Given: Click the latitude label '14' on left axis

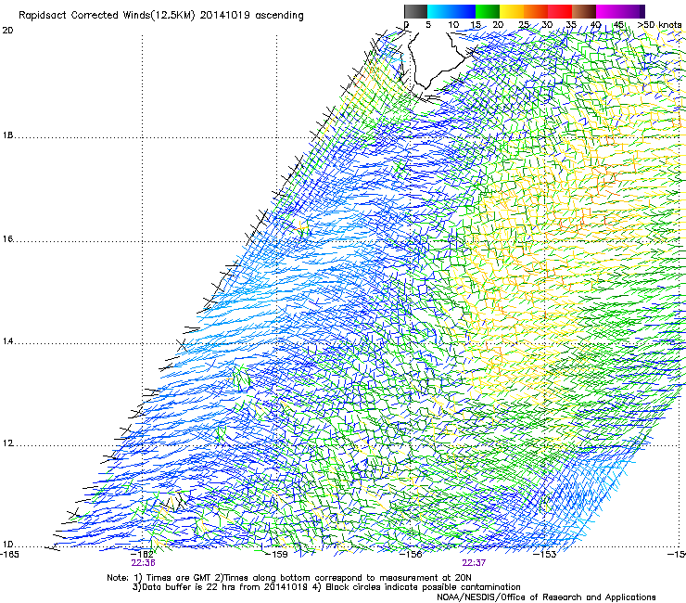Looking at the screenshot, I should 7,341.
